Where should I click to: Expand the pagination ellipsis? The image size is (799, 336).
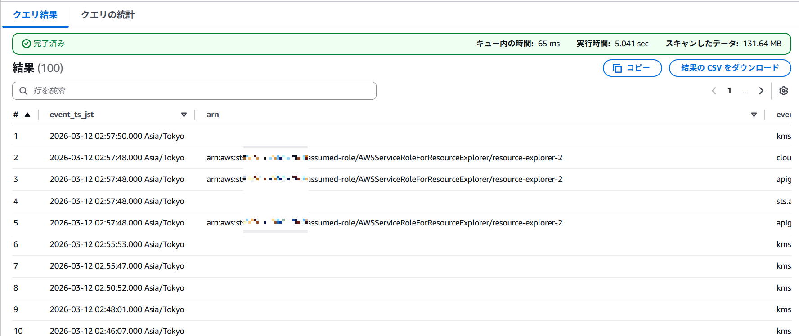745,91
